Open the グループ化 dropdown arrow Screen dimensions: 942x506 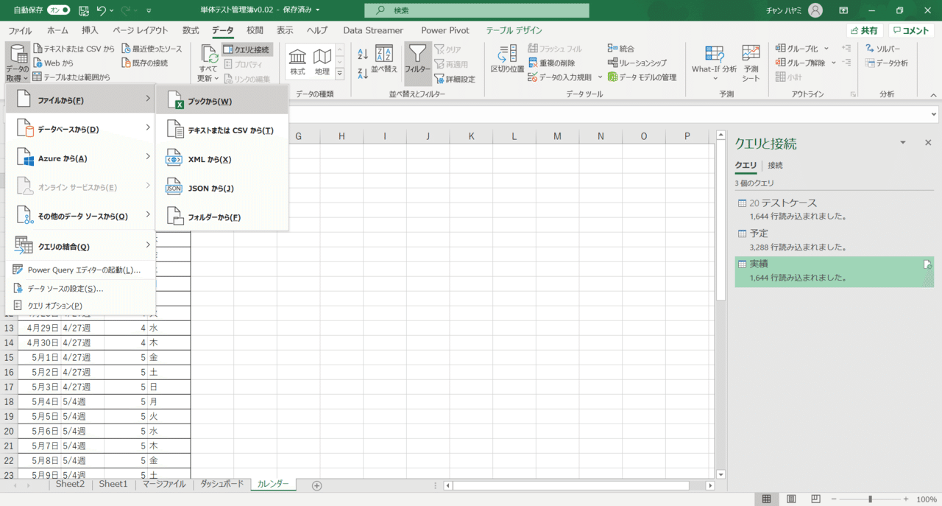click(x=827, y=49)
